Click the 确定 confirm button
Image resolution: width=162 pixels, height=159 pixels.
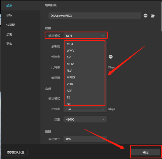point(145,152)
